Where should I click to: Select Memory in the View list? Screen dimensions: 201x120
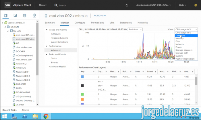186,38
